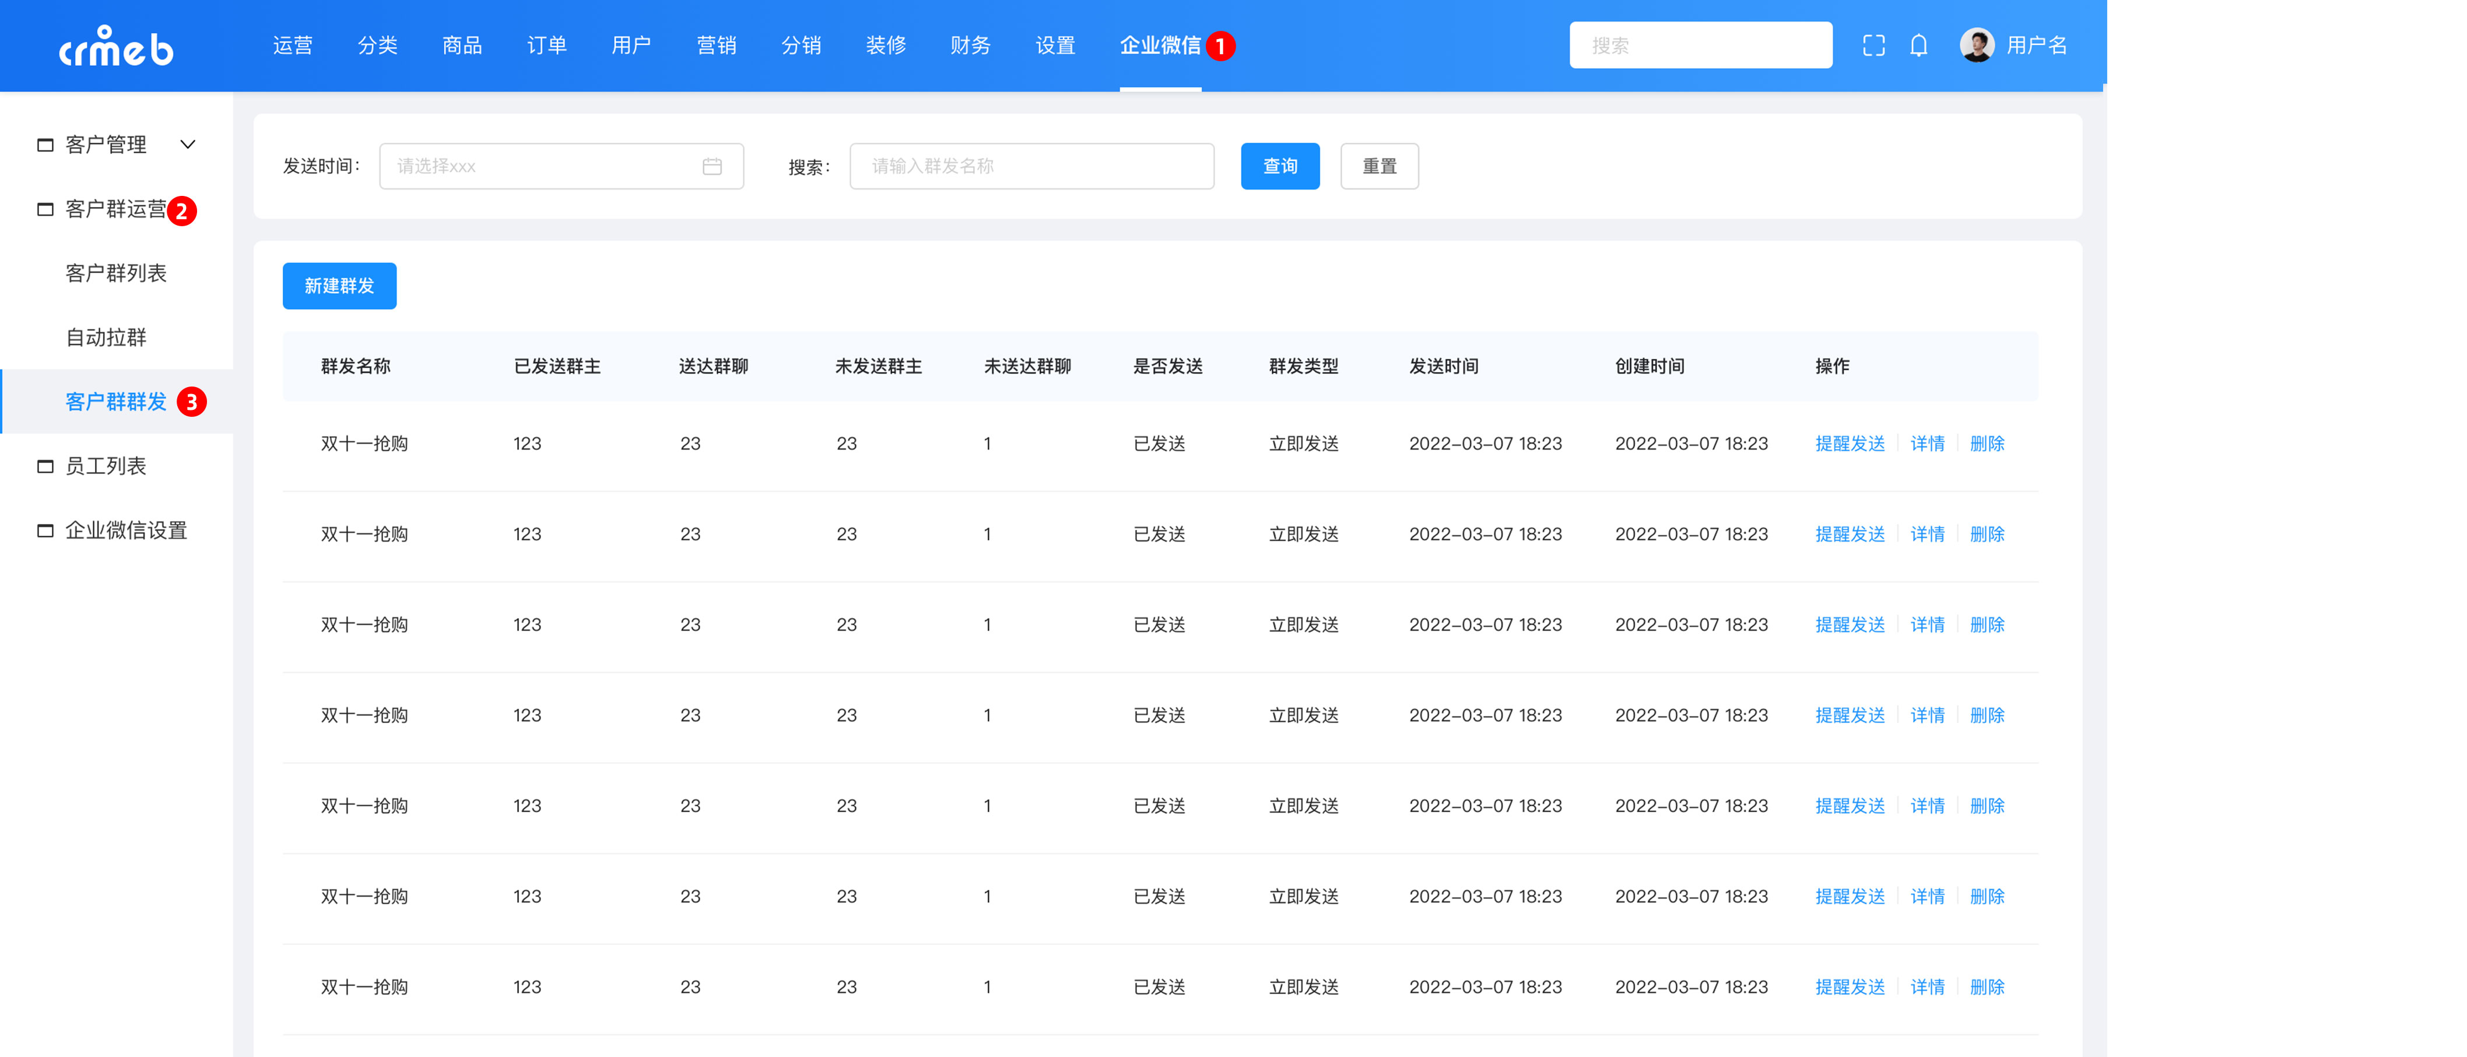Viewport: 2467px width, 1057px height.
Task: Click the 请输入群发名称 search field
Action: click(x=1031, y=167)
